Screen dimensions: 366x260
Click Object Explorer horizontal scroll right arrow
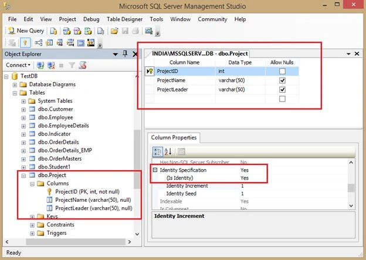point(129,242)
